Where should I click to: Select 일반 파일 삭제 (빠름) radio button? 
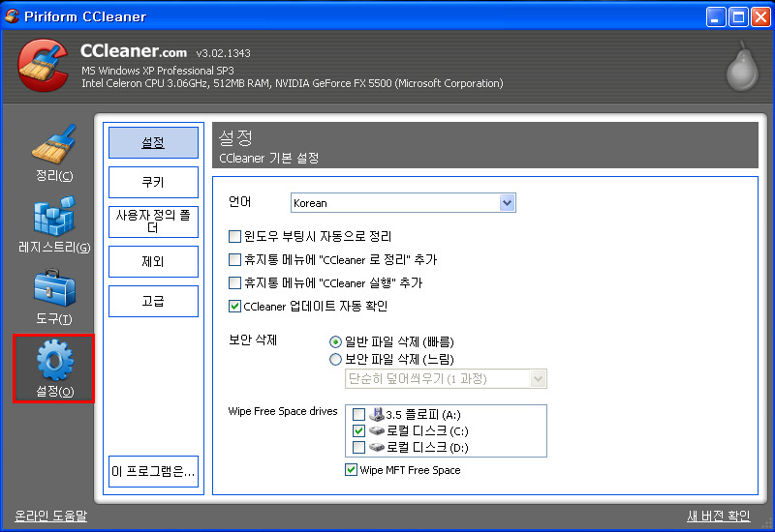335,341
